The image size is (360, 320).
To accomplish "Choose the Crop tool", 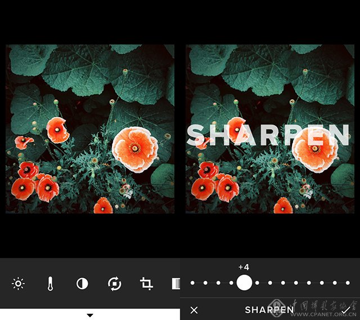I will coord(146,283).
